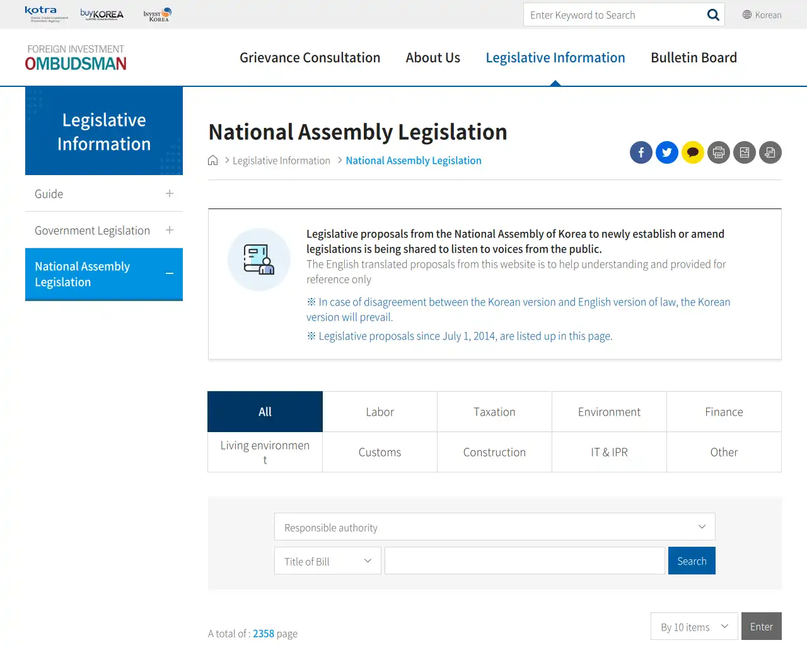Share via KakaoTalk yellow icon
Viewport: 807px width, 645px height.
point(692,152)
